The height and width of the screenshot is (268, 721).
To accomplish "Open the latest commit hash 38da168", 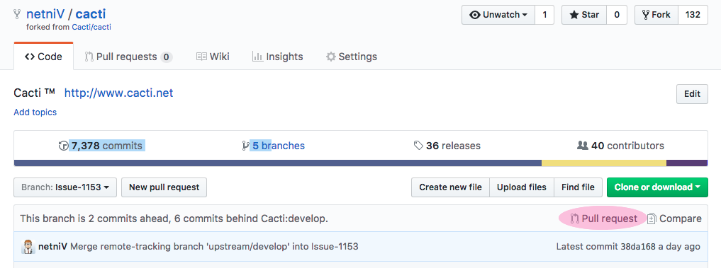I will (637, 246).
